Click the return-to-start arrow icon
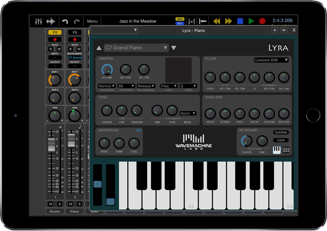The image size is (327, 231). (202, 21)
